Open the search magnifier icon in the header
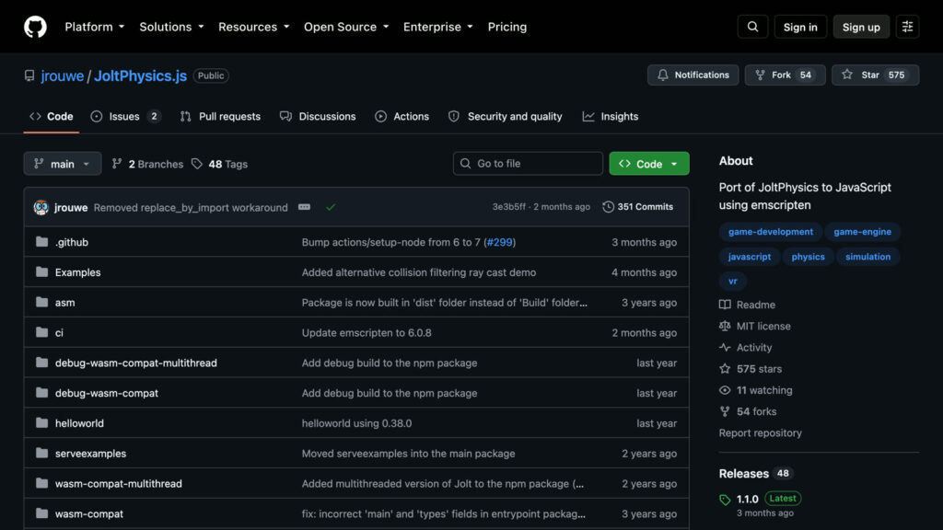This screenshot has width=943, height=530. pyautogui.click(x=752, y=27)
